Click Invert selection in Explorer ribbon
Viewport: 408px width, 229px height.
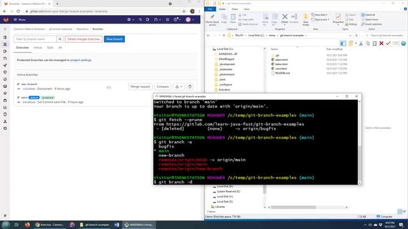[x=372, y=24]
